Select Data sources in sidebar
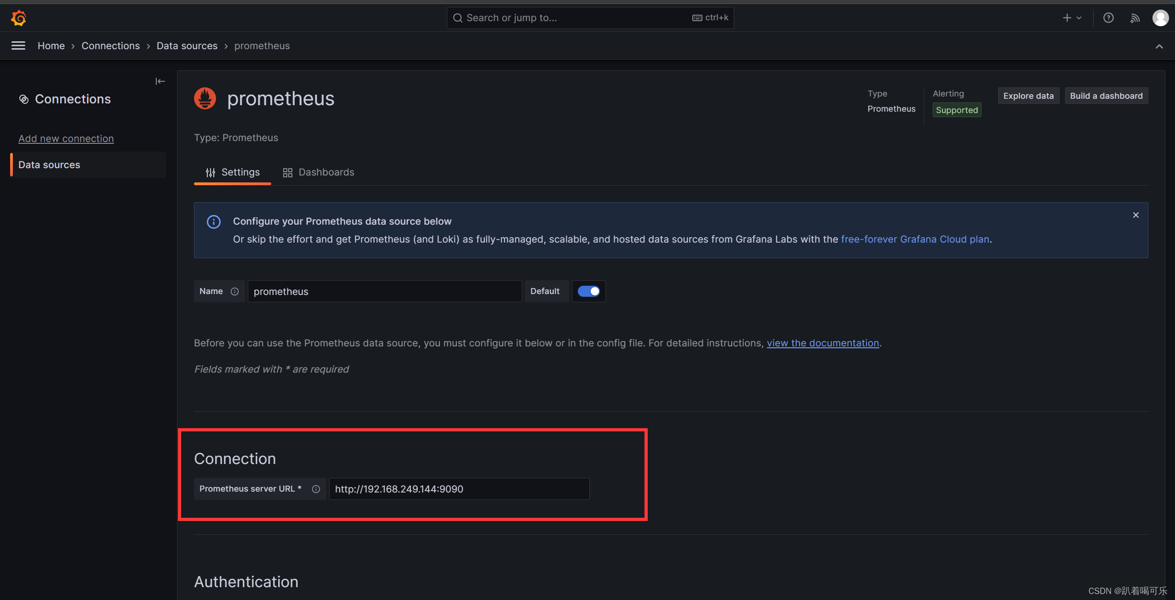The width and height of the screenshot is (1175, 600). (x=88, y=164)
